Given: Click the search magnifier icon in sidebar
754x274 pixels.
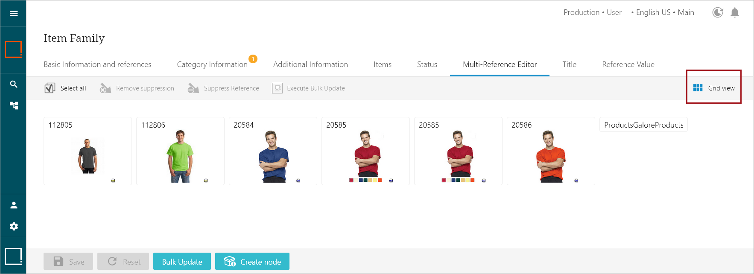Looking at the screenshot, I should [14, 84].
